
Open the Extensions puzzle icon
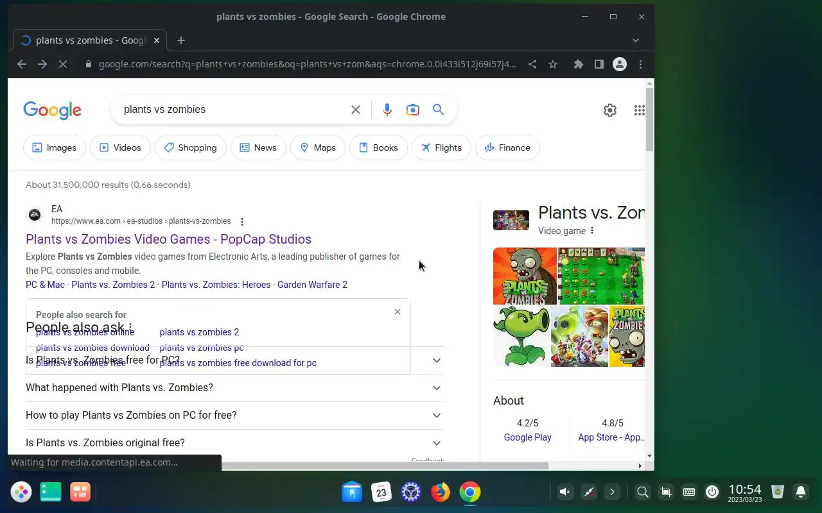click(579, 64)
